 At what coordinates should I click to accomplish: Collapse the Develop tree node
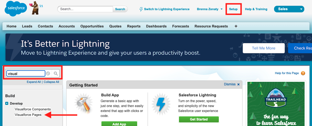(7, 103)
